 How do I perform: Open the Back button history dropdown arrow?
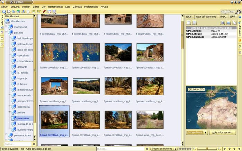point(6,13)
